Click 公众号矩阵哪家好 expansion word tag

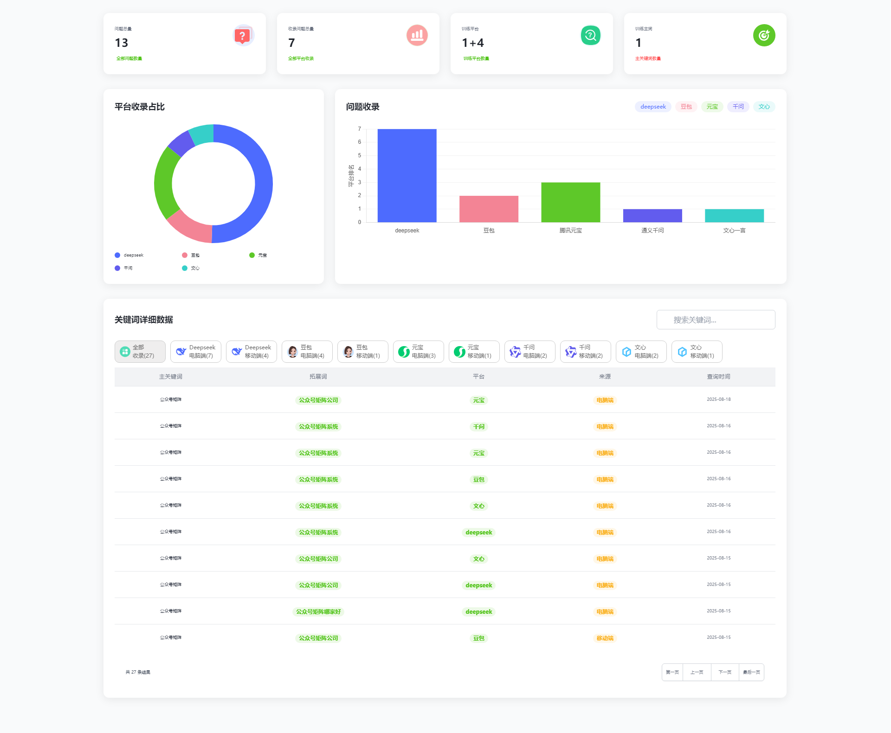318,612
